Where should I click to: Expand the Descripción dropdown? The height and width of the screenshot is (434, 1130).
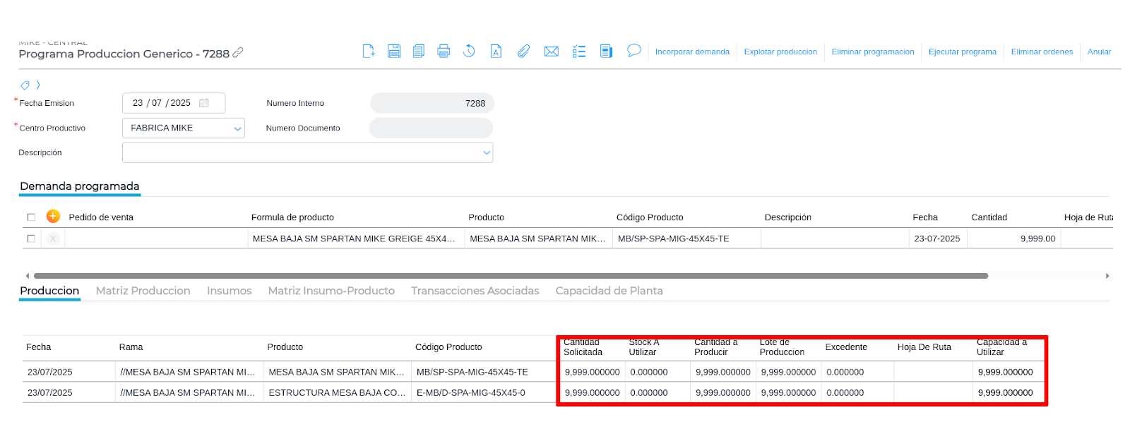[486, 152]
